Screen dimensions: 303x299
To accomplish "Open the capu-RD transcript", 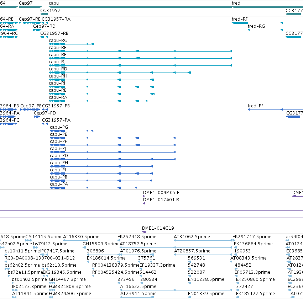I will [58, 69].
